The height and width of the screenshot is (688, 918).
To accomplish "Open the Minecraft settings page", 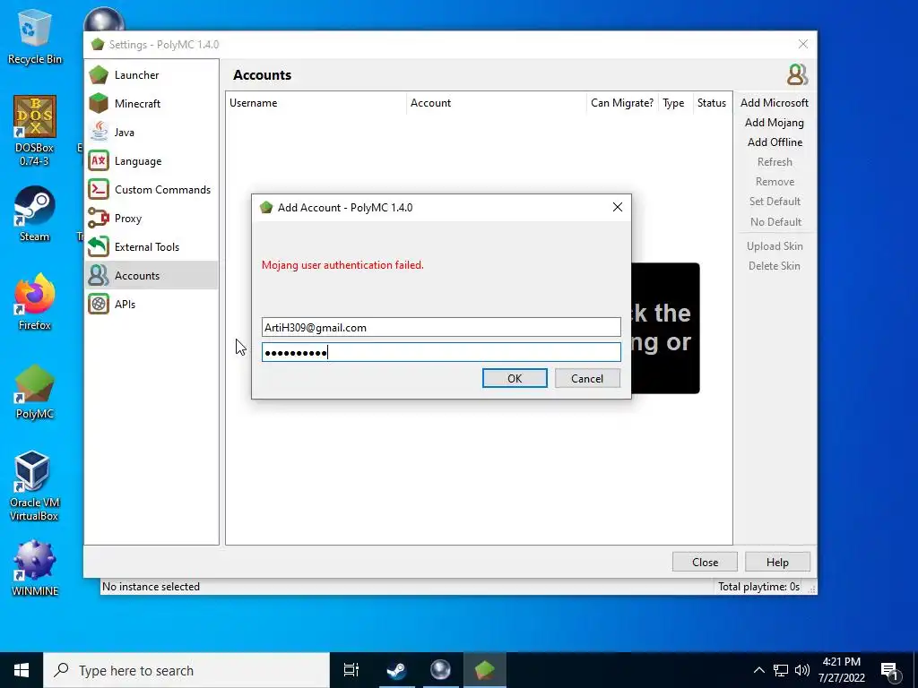I will tap(152, 104).
